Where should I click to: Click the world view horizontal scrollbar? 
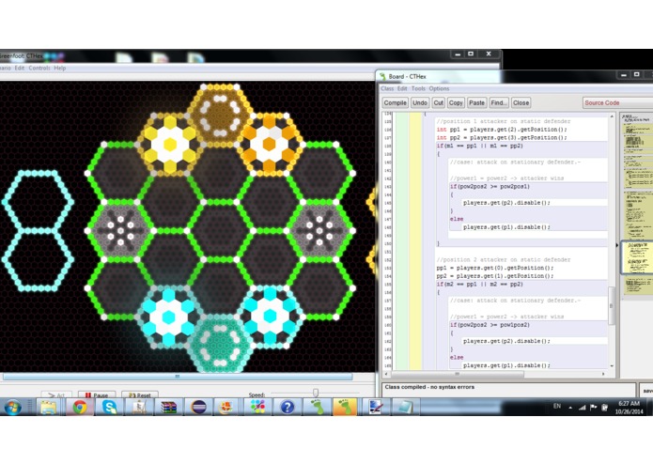[x=178, y=377]
